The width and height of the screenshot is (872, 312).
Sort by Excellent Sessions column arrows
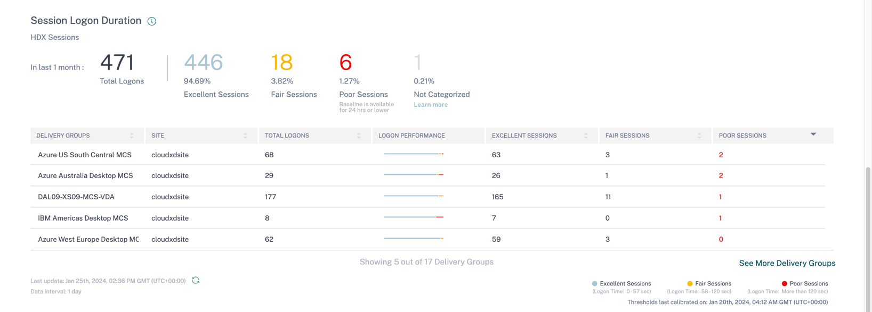point(586,136)
